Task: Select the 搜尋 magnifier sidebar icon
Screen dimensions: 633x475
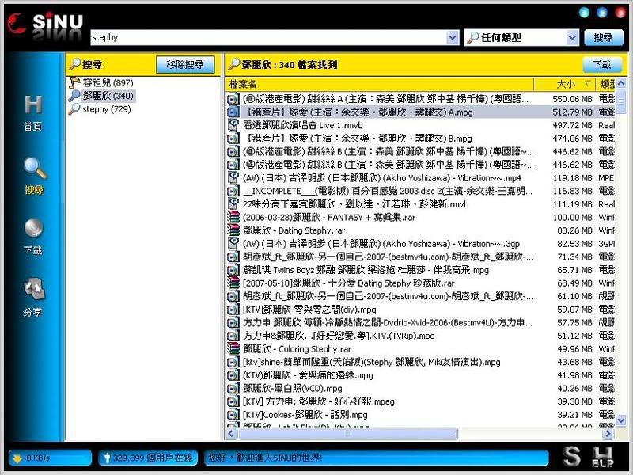Action: (34, 175)
